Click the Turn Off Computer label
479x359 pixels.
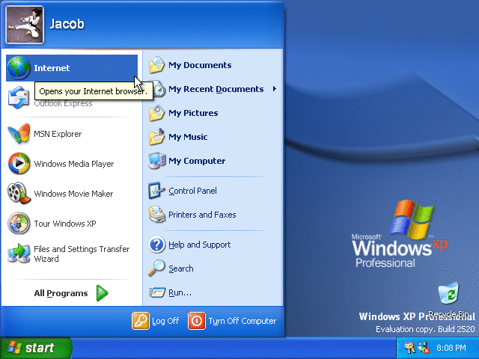point(242,321)
